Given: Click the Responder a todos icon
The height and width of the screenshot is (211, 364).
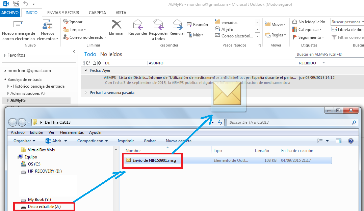Looking at the screenshot, I should (x=158, y=25).
